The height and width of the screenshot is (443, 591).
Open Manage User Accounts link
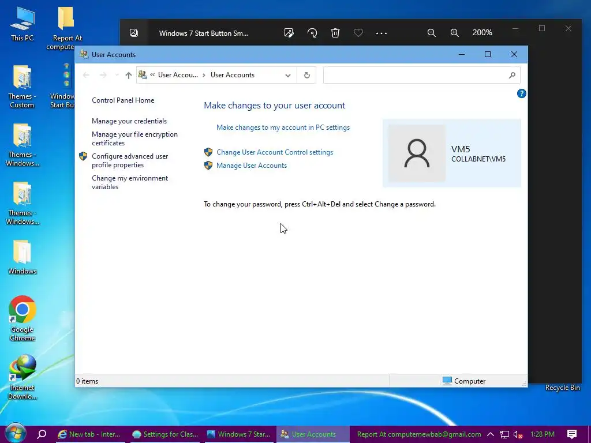point(252,166)
